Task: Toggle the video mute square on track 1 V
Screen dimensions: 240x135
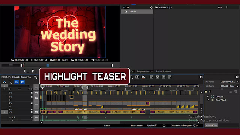Action: click(31, 112)
